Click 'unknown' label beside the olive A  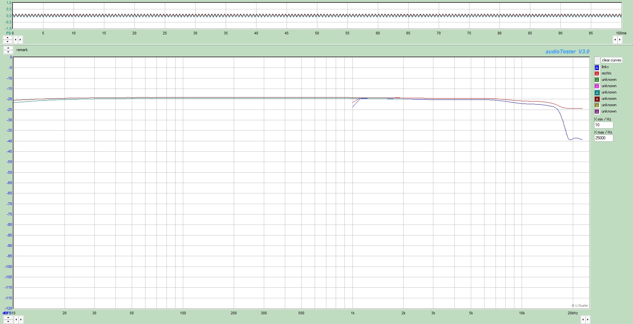pyautogui.click(x=609, y=105)
